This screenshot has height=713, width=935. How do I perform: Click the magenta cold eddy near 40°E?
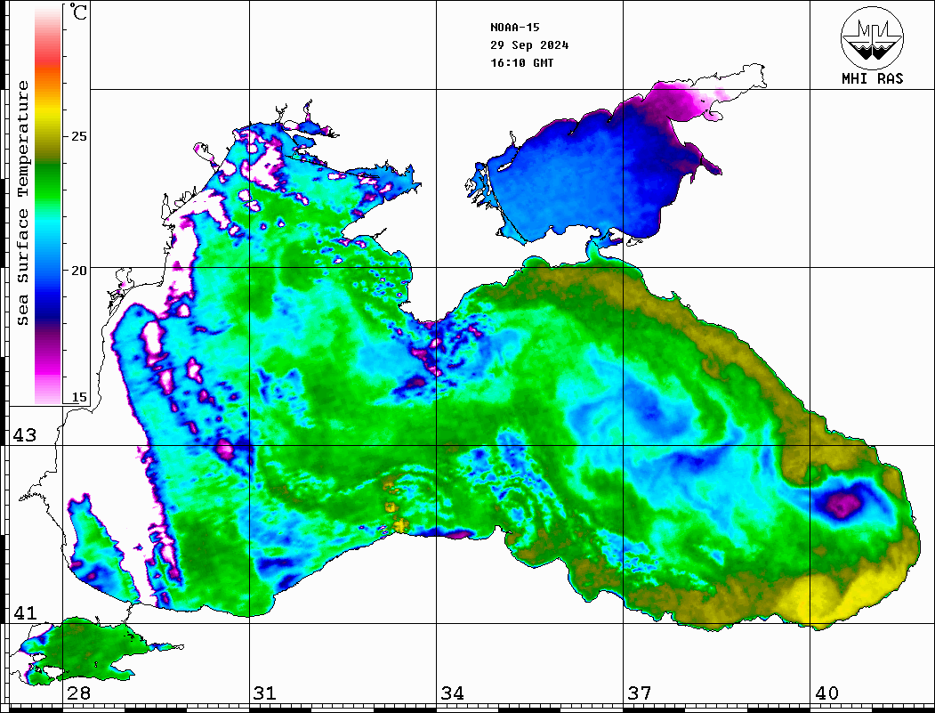tap(845, 504)
